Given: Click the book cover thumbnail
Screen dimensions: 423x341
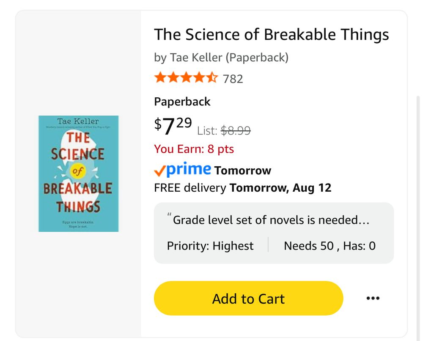Looking at the screenshot, I should pos(78,173).
